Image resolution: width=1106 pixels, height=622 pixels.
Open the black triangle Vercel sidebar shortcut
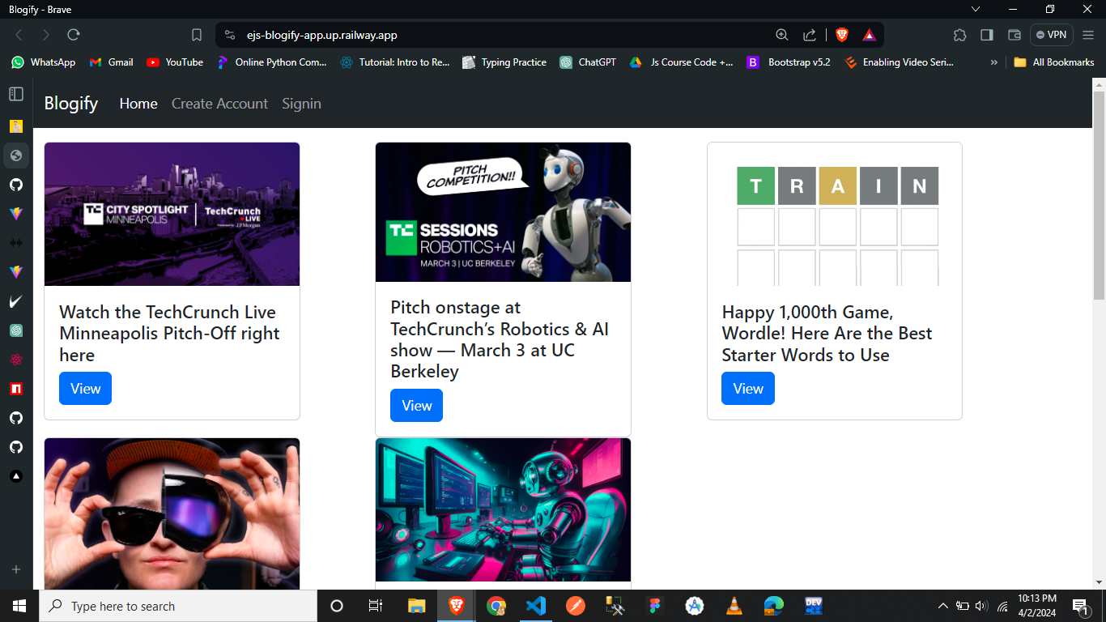[16, 476]
